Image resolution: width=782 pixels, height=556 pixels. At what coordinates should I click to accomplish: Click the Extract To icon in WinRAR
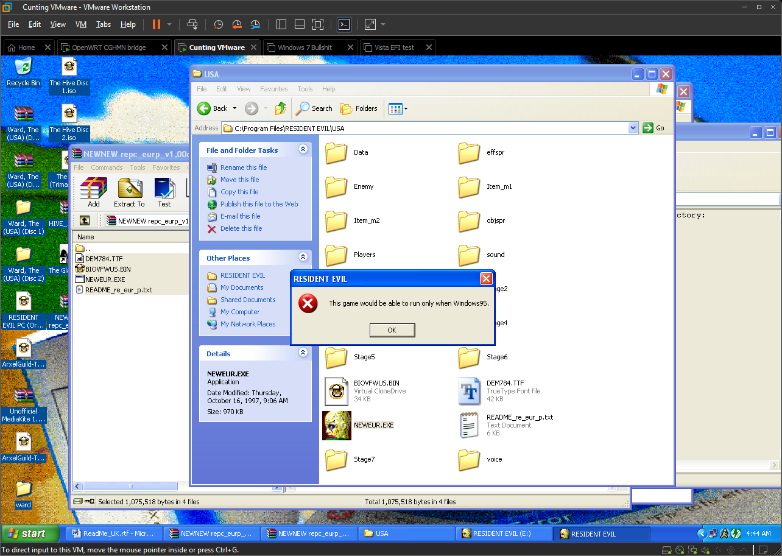129,192
